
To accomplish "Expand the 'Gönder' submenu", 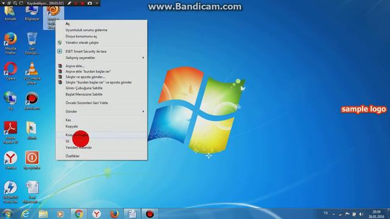I will coord(102,111).
